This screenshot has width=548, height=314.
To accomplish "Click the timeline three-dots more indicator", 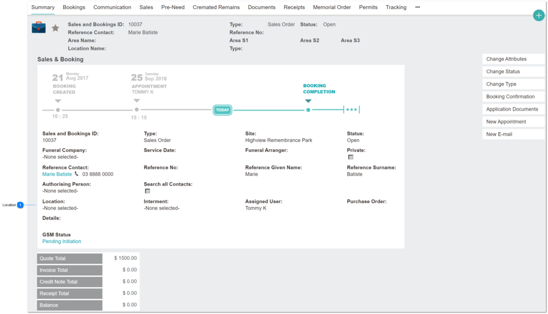I will point(352,110).
